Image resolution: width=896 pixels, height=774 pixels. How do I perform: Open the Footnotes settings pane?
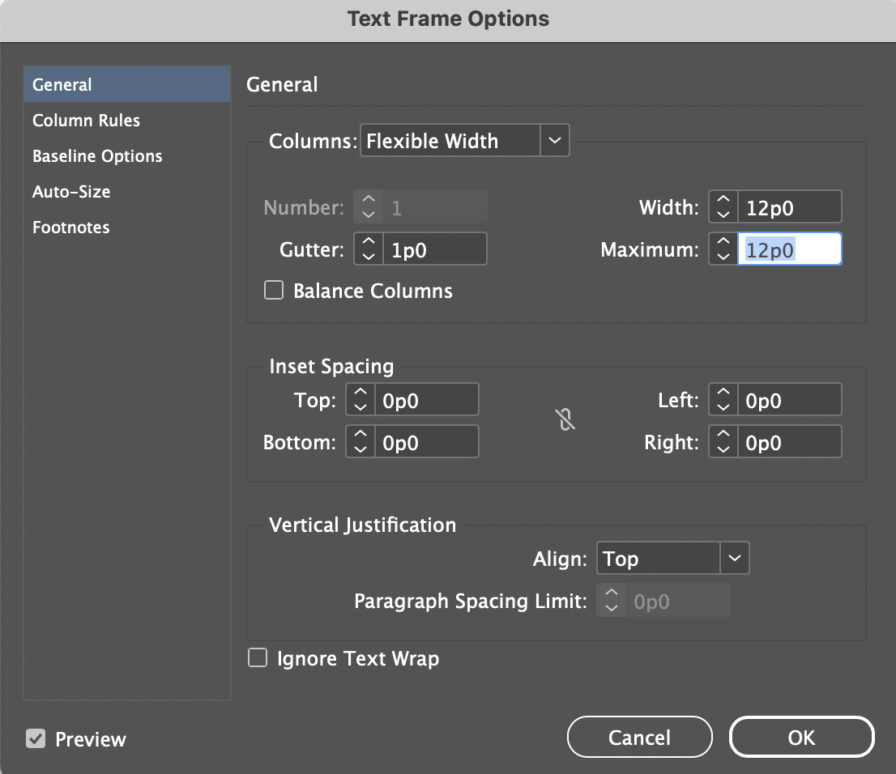(70, 227)
